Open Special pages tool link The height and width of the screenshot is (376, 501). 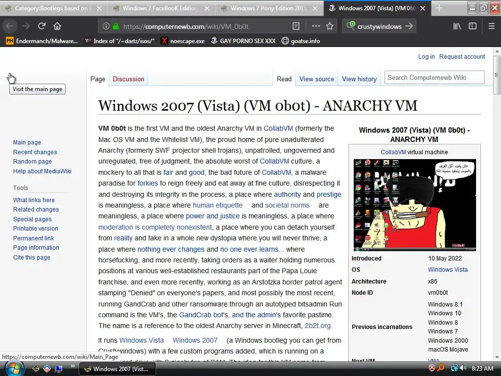click(32, 219)
